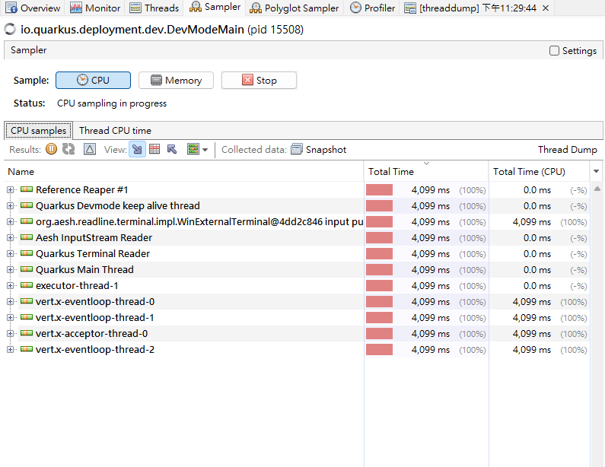Open the Polyglot Sampler tab
Screen dimensions: 605x467
[294, 8]
